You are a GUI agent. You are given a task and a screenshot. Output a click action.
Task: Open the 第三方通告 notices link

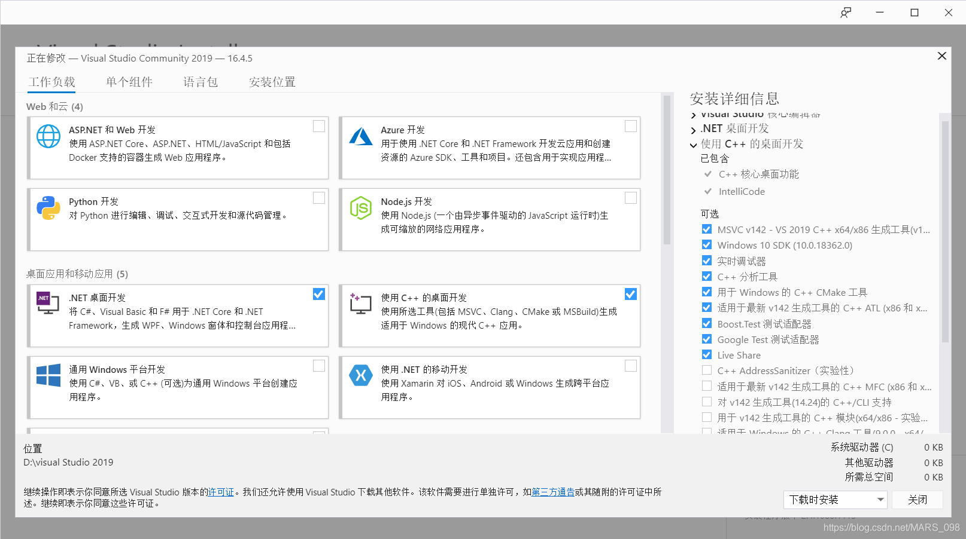(553, 492)
